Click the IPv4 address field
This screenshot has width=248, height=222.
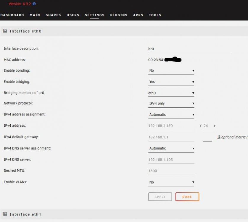coord(171,126)
